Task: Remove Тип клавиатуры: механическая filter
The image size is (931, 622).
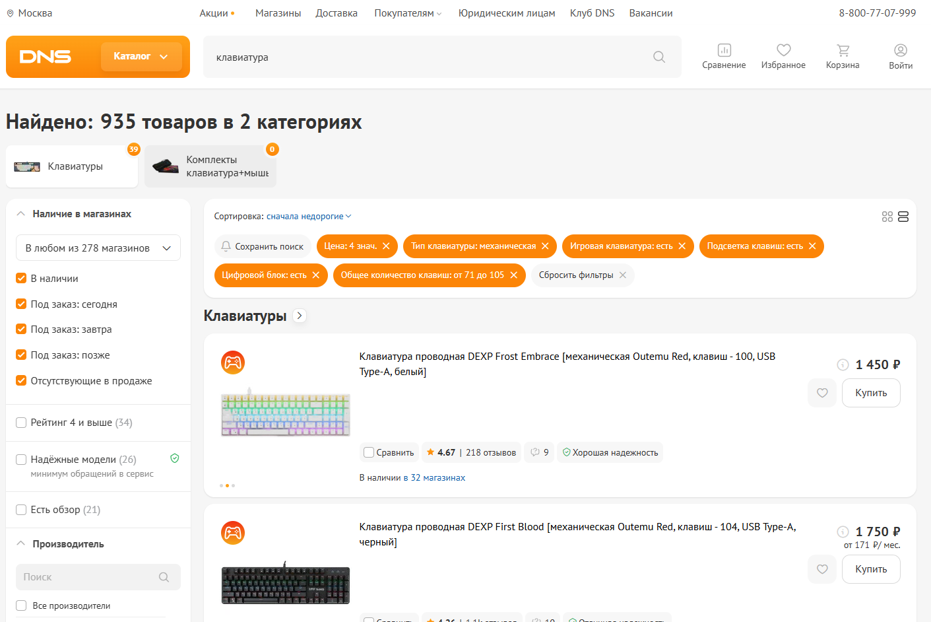Action: coord(545,246)
